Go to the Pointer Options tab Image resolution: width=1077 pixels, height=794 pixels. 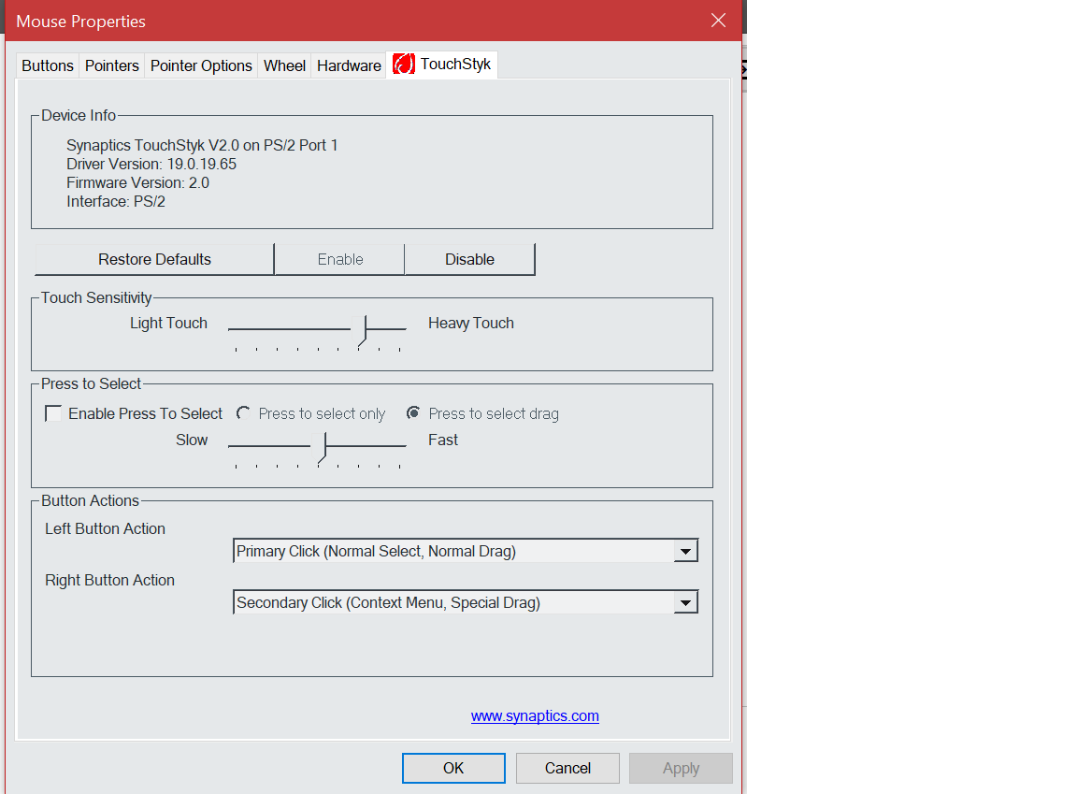click(201, 66)
